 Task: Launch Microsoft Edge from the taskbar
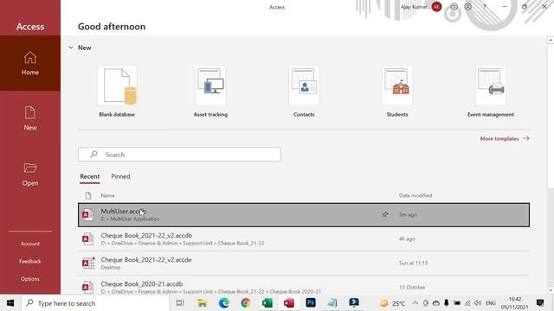[223, 303]
